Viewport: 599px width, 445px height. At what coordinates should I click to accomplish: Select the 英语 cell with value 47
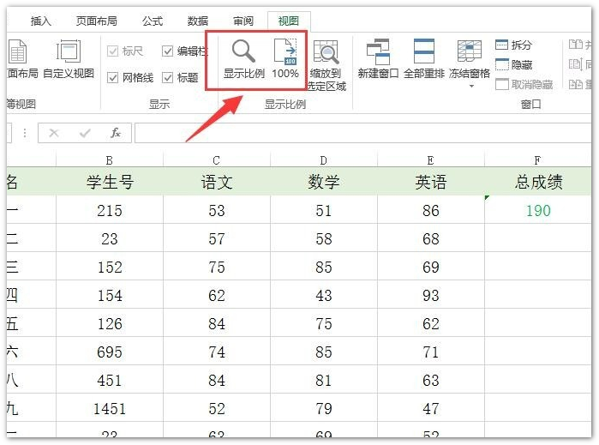tap(430, 408)
